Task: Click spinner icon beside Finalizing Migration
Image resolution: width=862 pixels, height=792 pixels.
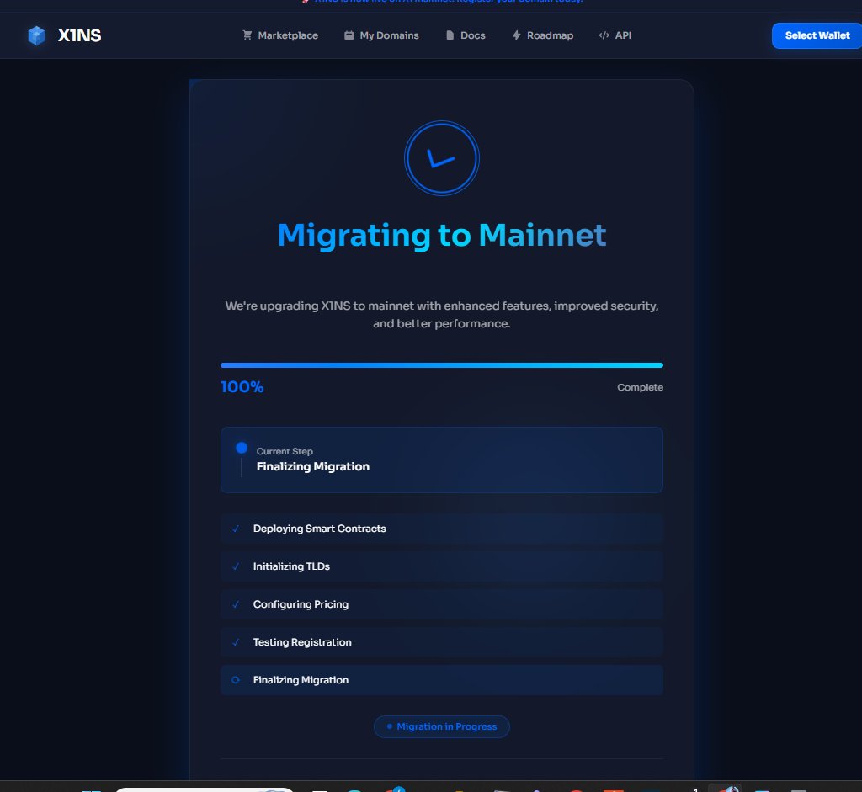Action: click(236, 680)
